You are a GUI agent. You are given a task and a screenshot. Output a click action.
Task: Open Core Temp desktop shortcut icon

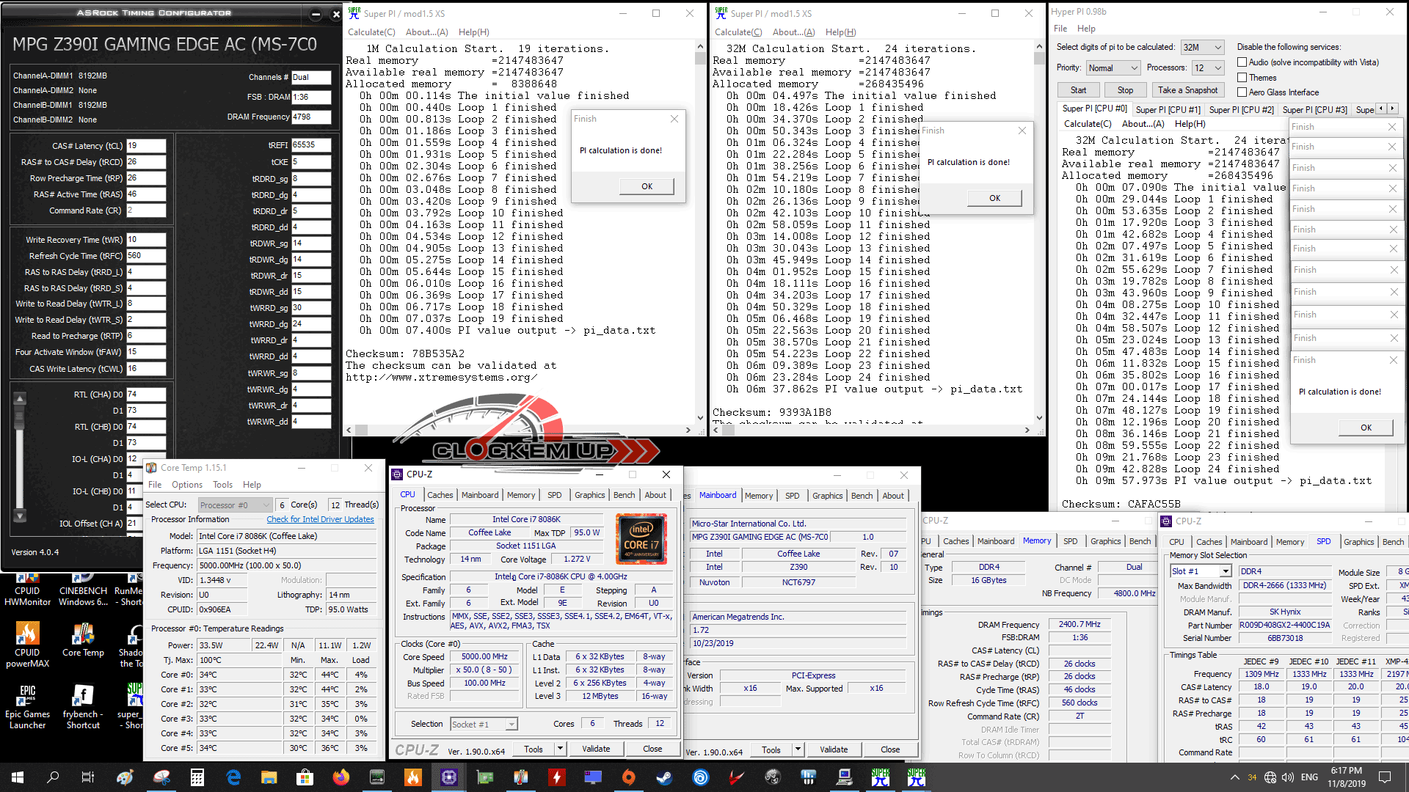83,635
